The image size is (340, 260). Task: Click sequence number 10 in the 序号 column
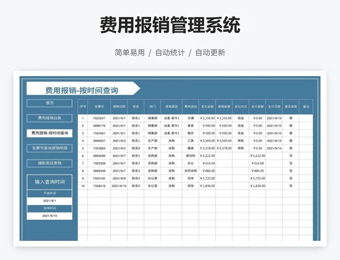pos(83,186)
